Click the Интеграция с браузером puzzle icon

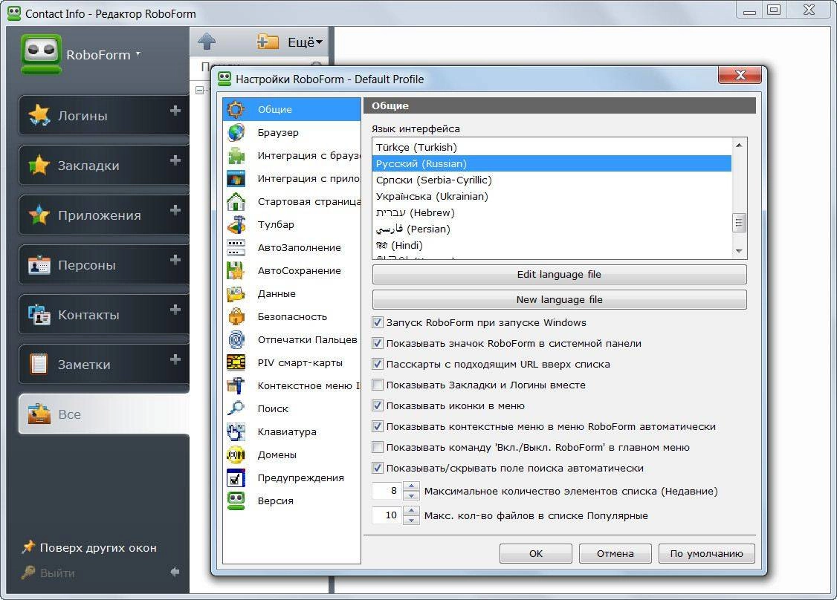[236, 155]
